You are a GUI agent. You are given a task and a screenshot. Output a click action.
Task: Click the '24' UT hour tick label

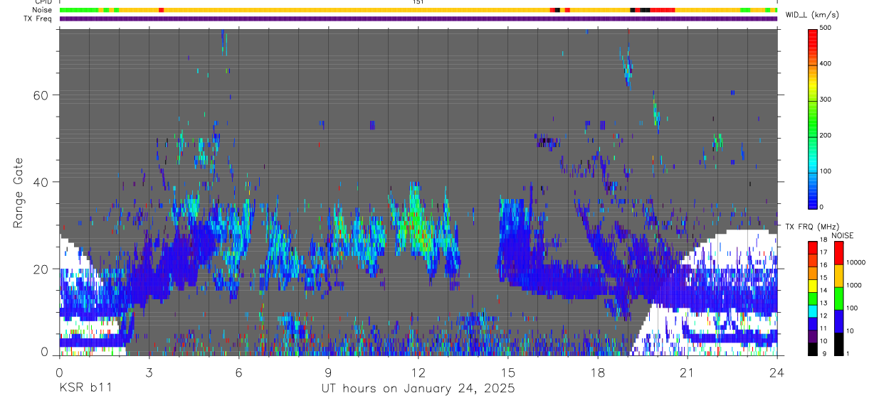click(777, 372)
